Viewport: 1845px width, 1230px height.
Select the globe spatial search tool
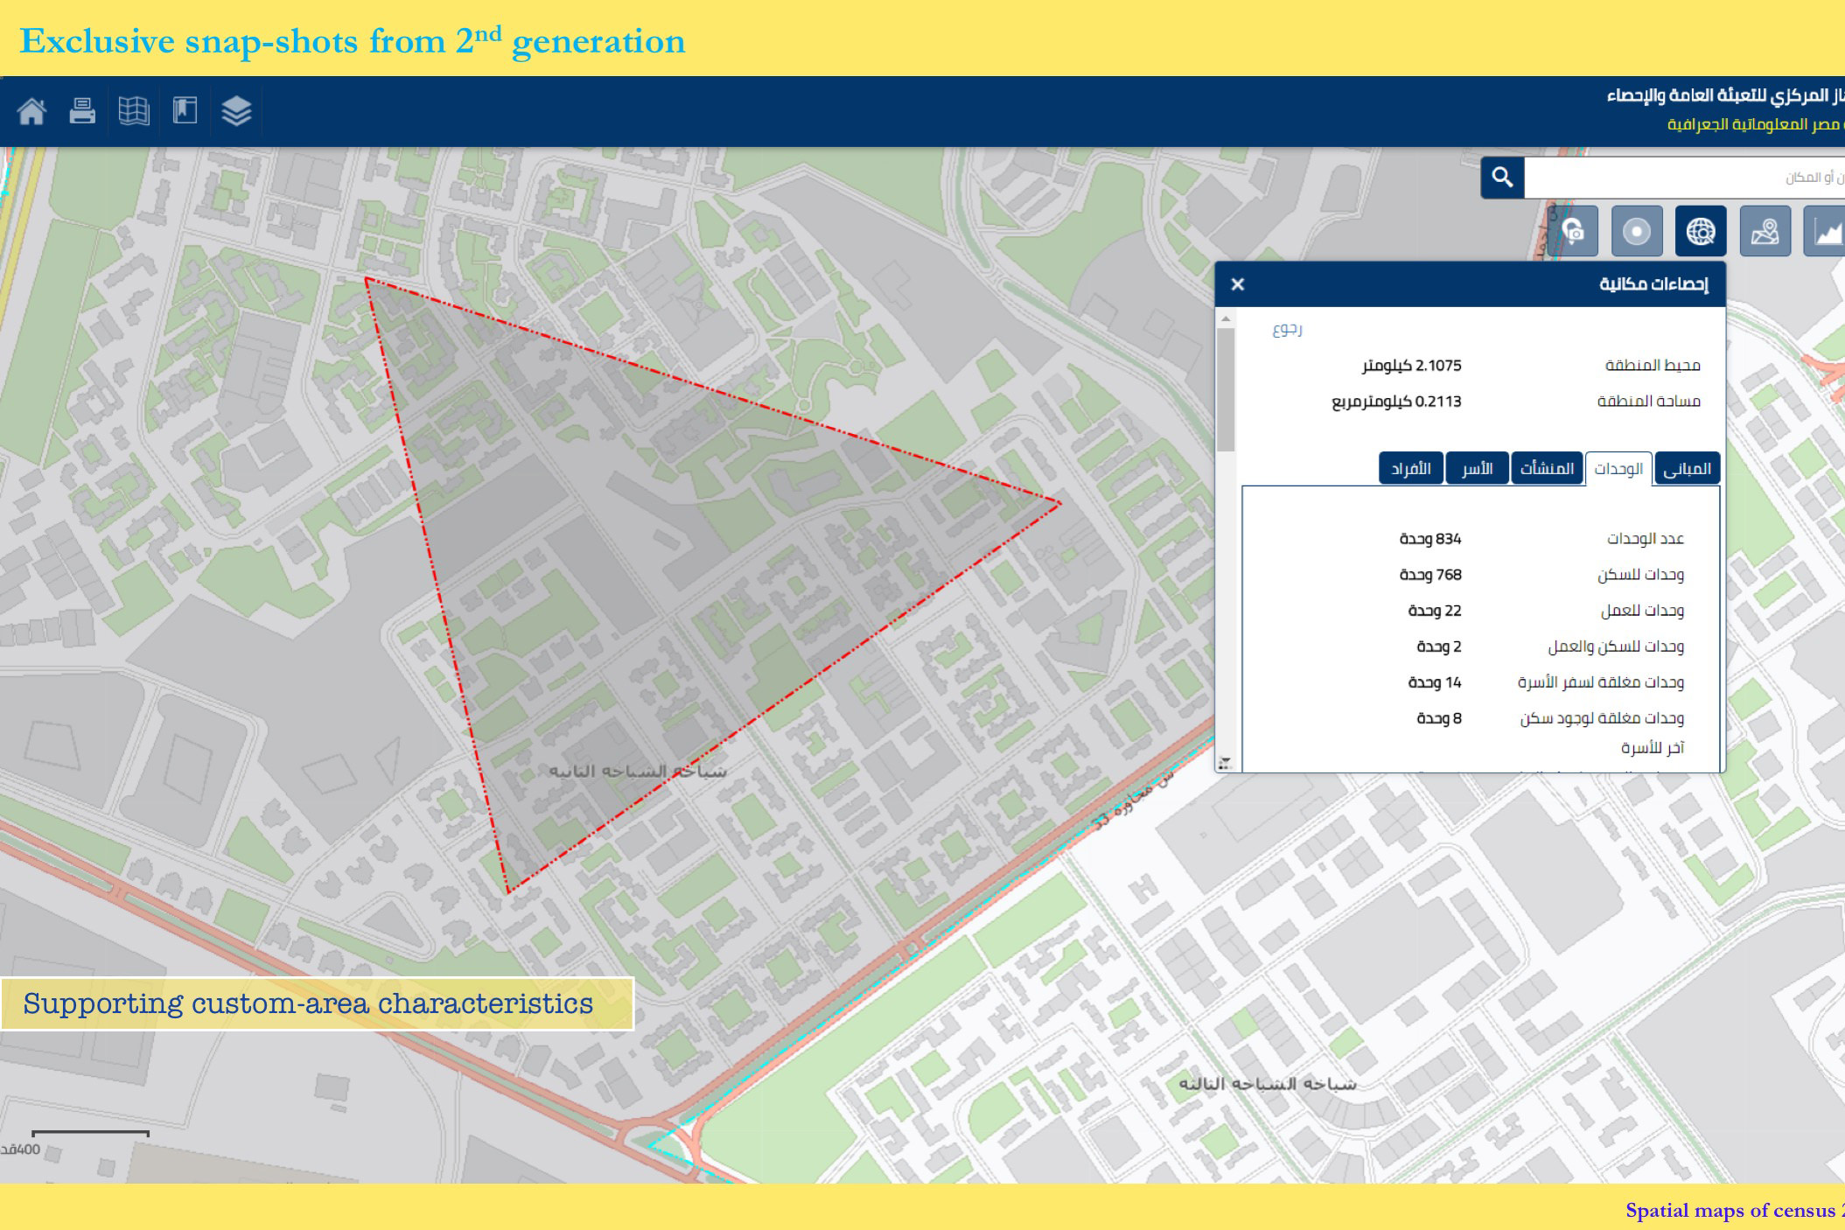(1701, 232)
